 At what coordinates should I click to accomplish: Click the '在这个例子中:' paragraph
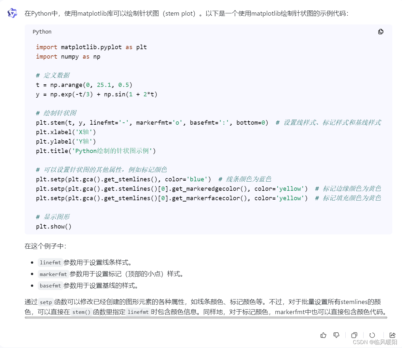[x=45, y=246]
